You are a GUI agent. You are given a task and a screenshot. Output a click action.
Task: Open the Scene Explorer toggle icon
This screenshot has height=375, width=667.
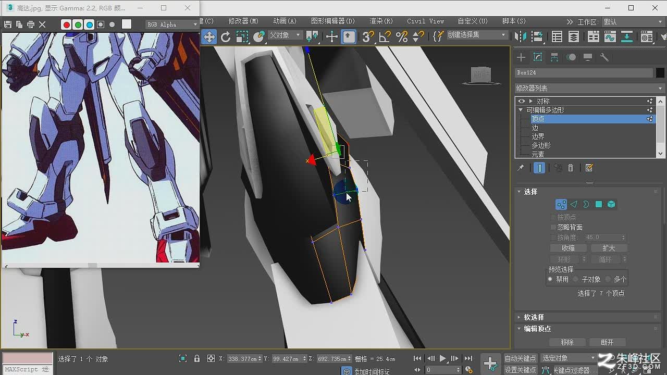tap(557, 36)
